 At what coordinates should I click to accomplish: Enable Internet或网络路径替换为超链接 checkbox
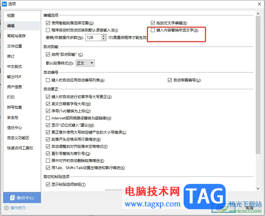[x=48, y=118]
